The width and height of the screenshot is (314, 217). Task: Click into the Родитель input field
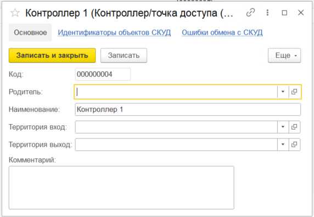tap(176, 92)
